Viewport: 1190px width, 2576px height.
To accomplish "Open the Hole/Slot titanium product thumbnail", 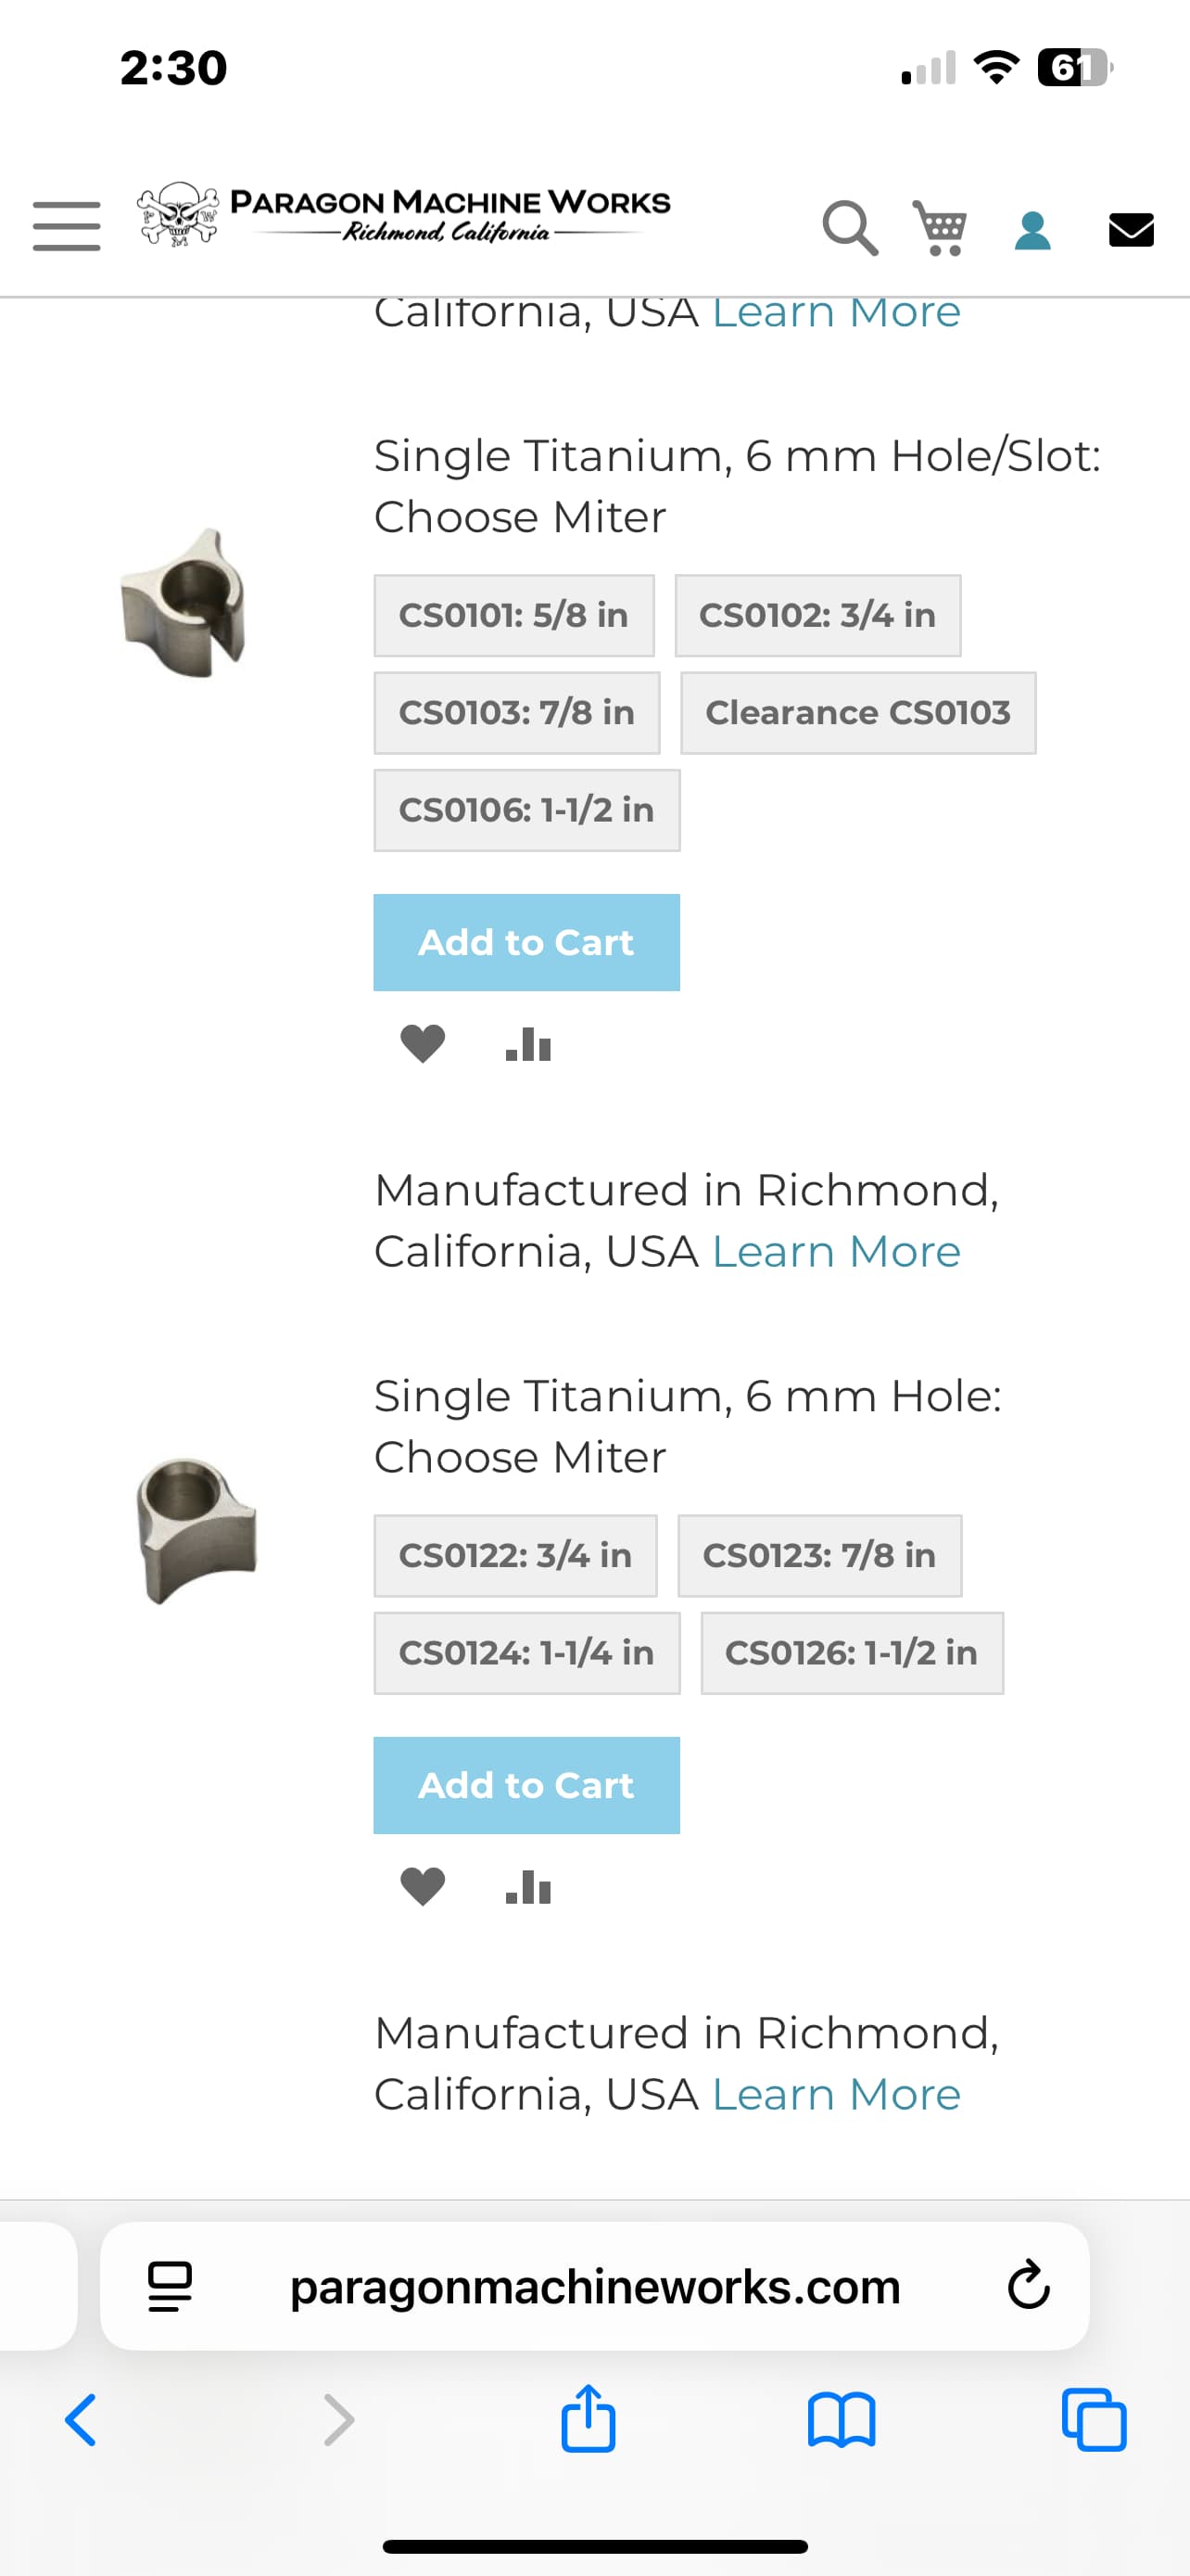I will 184,603.
